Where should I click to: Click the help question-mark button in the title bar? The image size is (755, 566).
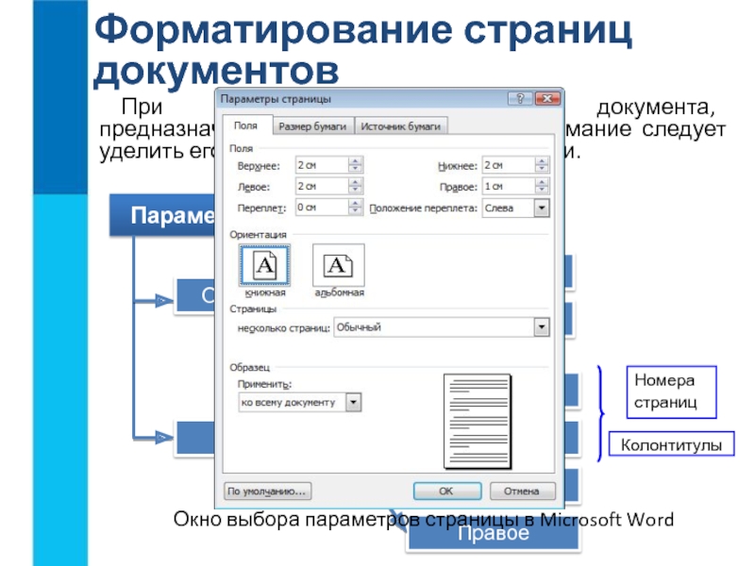(520, 99)
